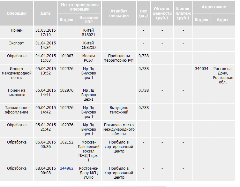Image resolution: width=240 pixels, height=187 pixels.
Task: Click the Операция column header
Action: (17, 13)
